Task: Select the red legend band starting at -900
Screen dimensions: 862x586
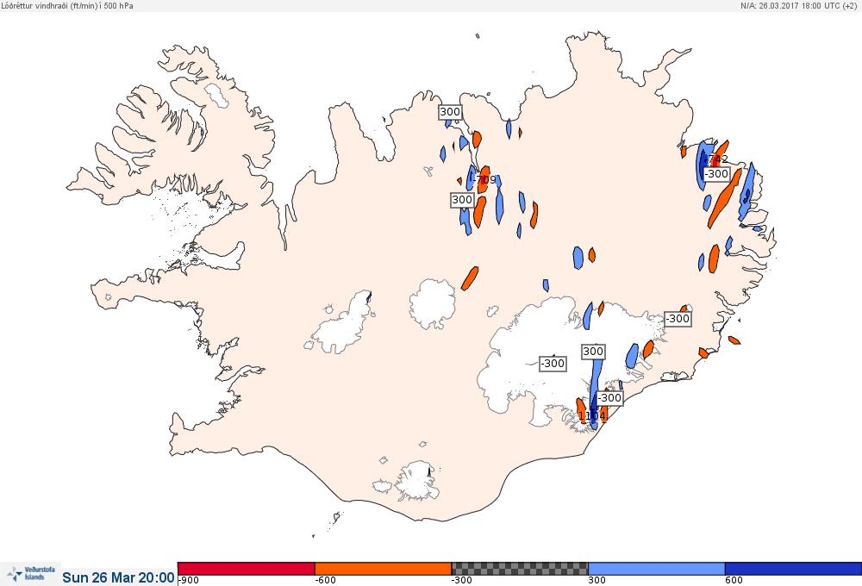Action: [247, 569]
